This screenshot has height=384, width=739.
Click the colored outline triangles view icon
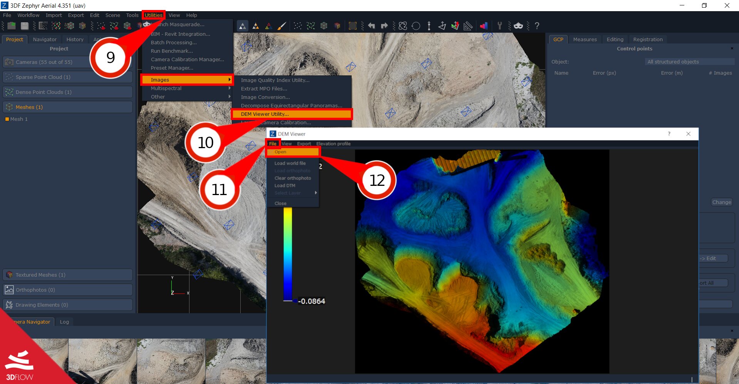(x=268, y=26)
